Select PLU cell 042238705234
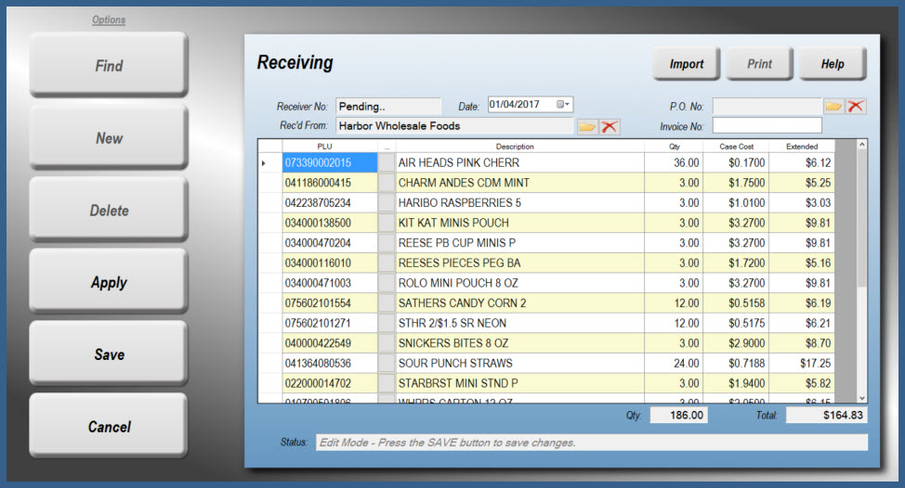 click(x=330, y=203)
